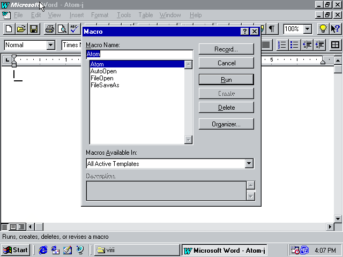This screenshot has height=257, width=343.
Task: Open the Window menu
Action: 170,15
